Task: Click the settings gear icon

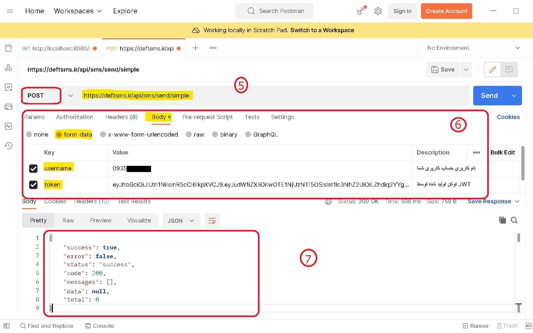Action: click(x=378, y=11)
